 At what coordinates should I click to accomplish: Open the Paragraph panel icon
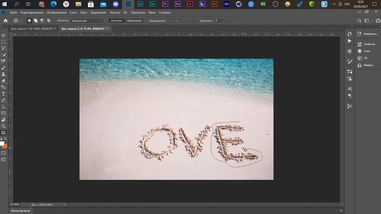coord(349,96)
